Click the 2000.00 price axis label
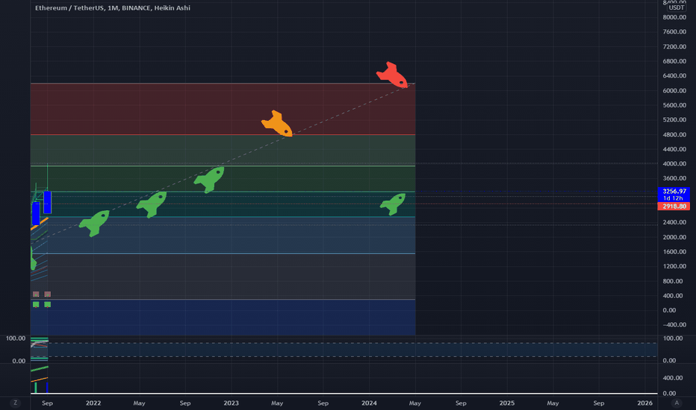 (674, 237)
